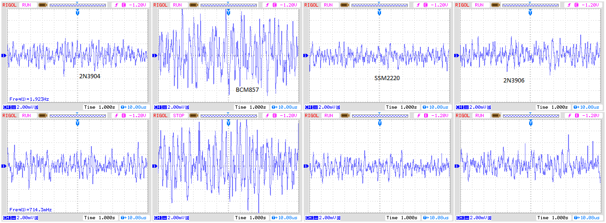The image size is (606, 223).
Task: Click the -1.20V trigger level in the STOP panel
Action: tap(289, 115)
